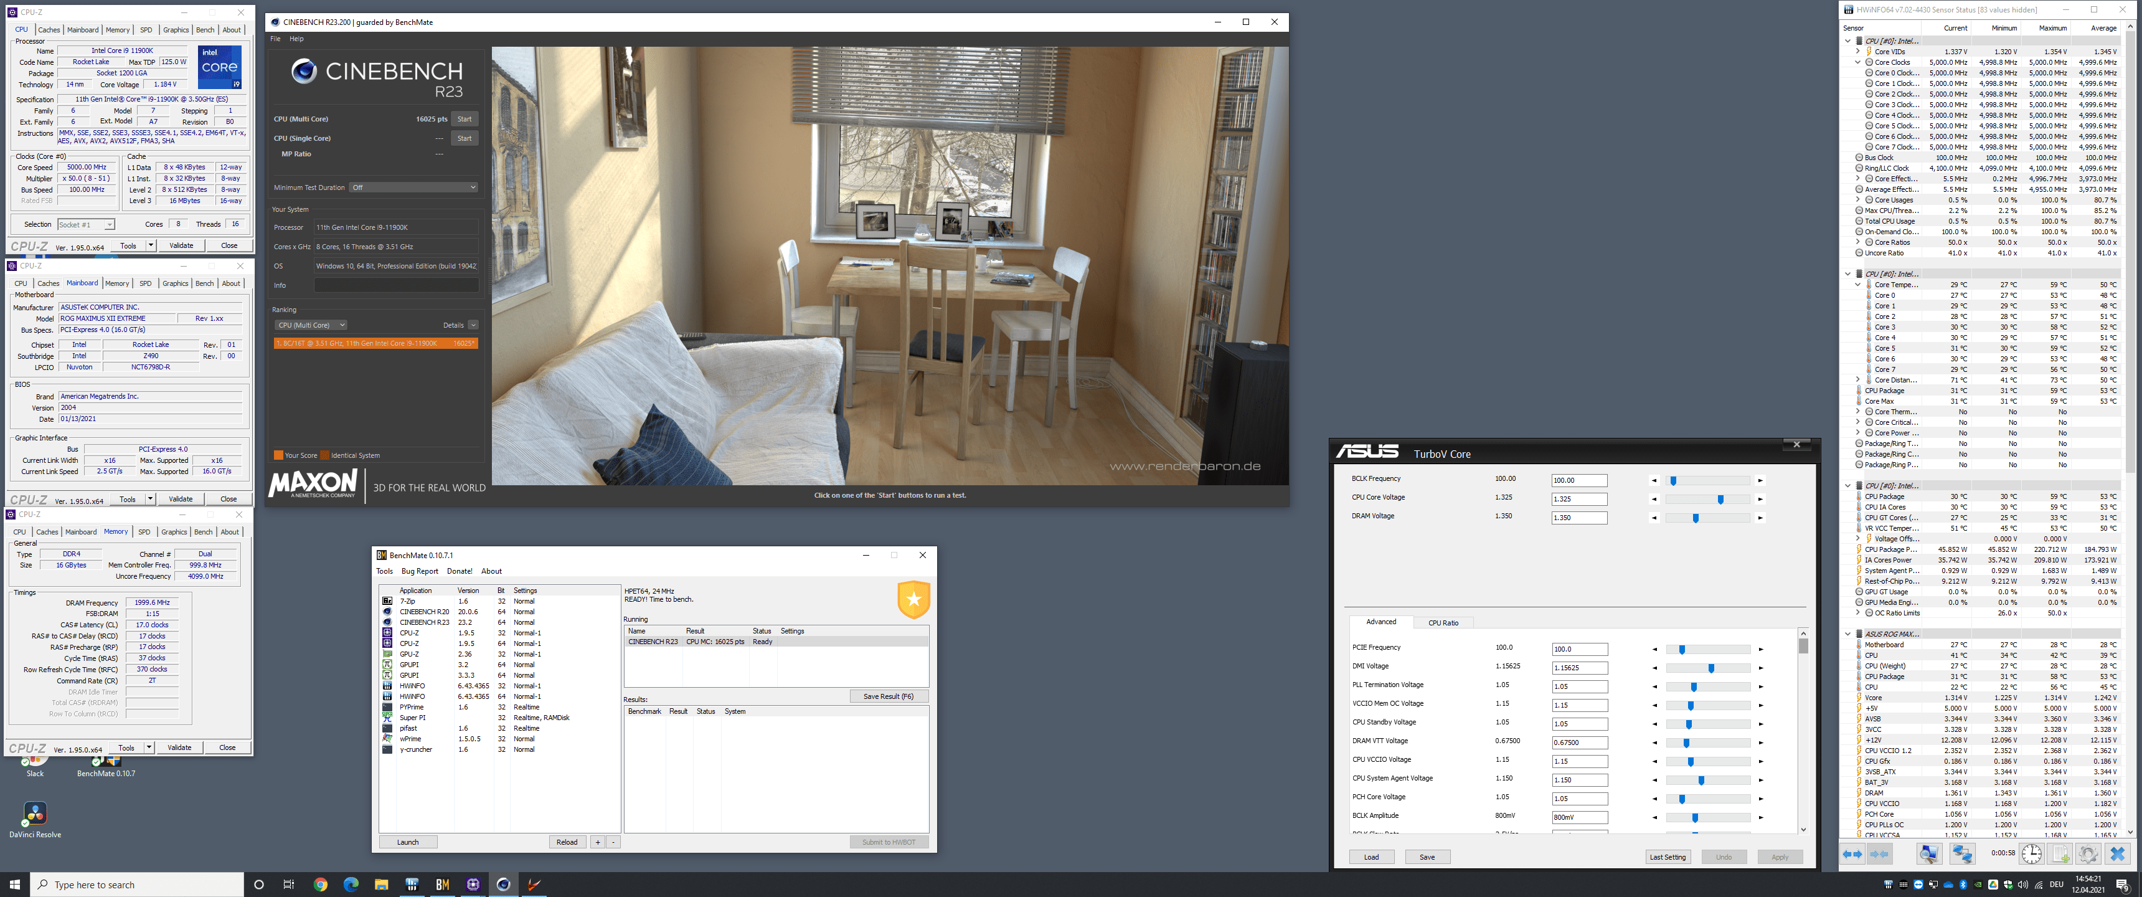Click Info text field in Cinebench
This screenshot has height=897, width=2142.
[x=396, y=285]
